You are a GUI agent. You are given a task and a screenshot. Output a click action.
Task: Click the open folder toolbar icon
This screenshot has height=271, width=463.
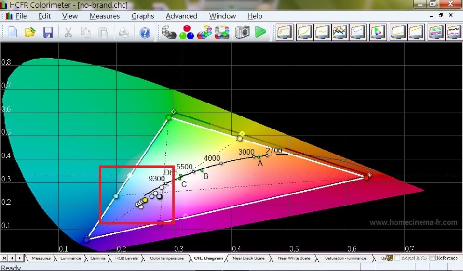coord(30,32)
